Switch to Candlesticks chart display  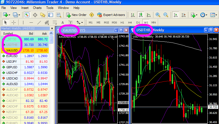coord(141,15)
